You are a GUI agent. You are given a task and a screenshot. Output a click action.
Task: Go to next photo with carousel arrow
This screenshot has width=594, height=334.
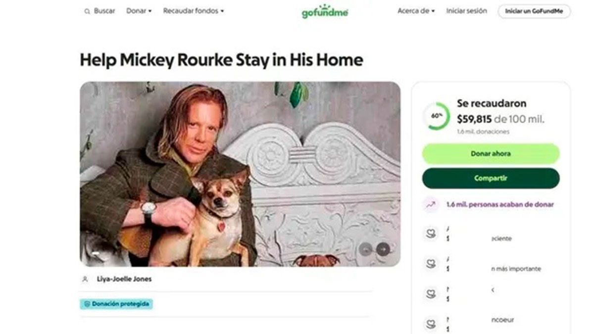tap(383, 249)
